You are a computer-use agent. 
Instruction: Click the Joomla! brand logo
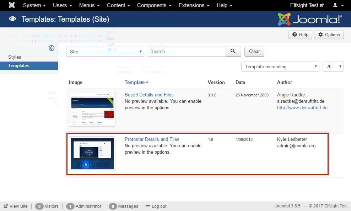click(x=310, y=19)
